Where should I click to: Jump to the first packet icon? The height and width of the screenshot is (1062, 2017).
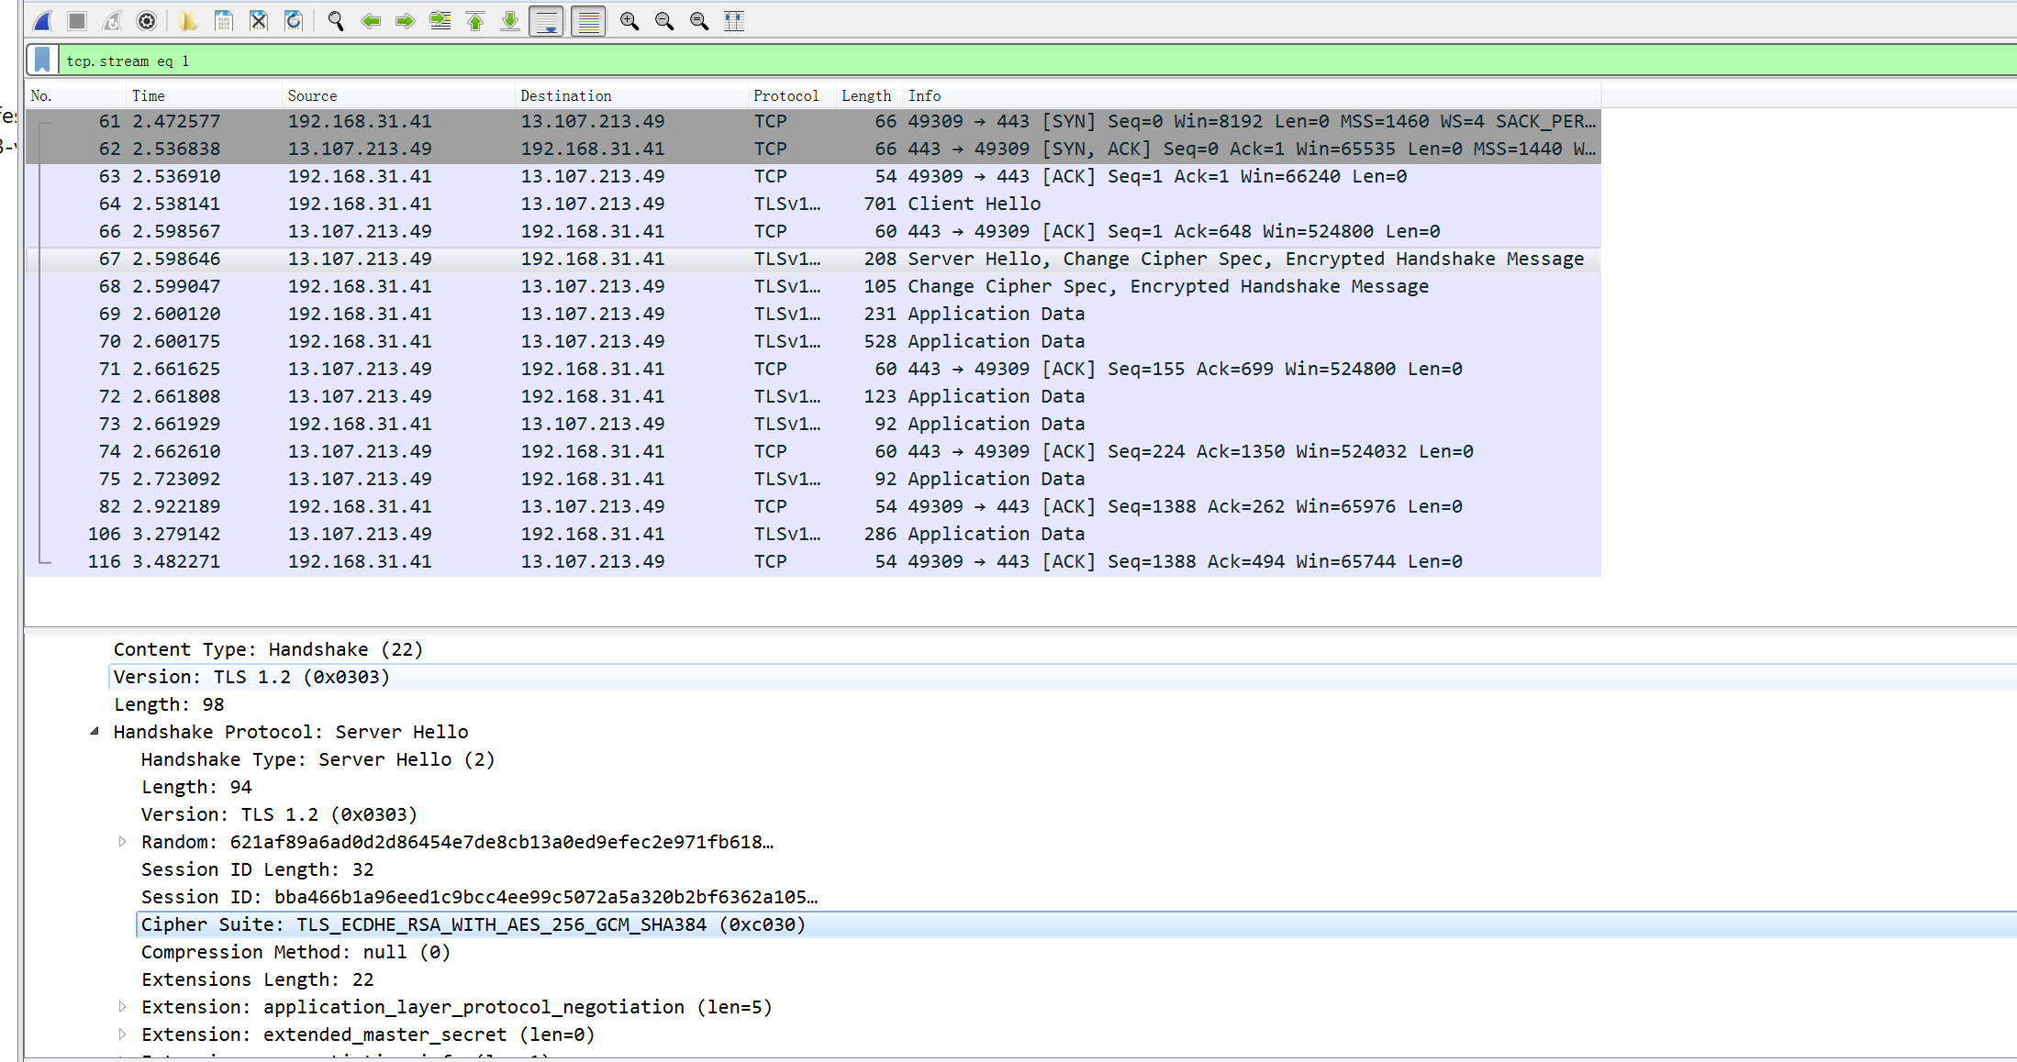coord(475,20)
